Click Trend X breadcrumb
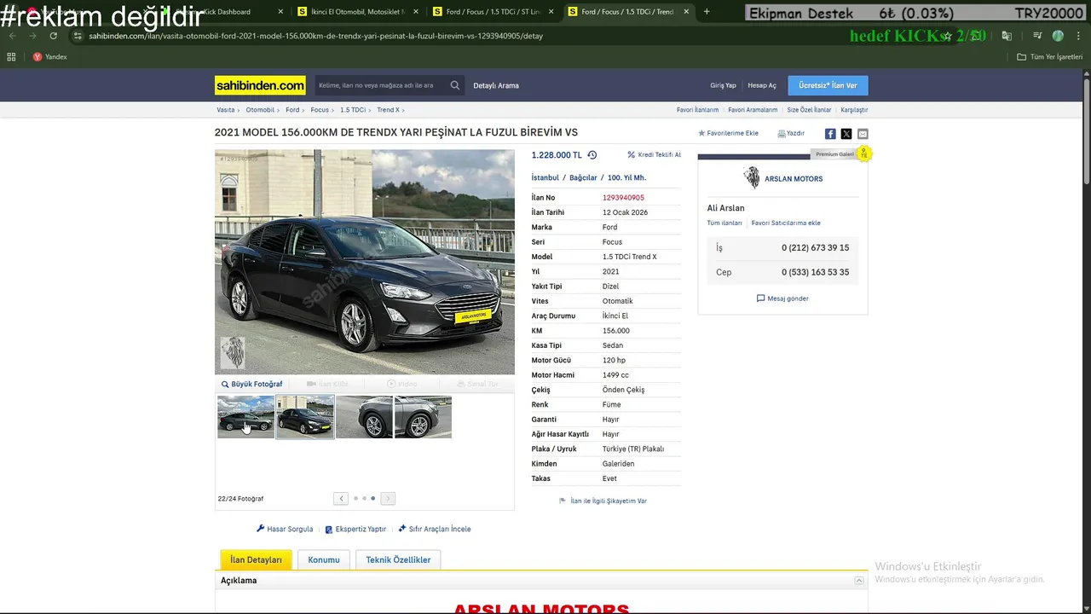Screen dimensions: 1091x614 point(388,110)
